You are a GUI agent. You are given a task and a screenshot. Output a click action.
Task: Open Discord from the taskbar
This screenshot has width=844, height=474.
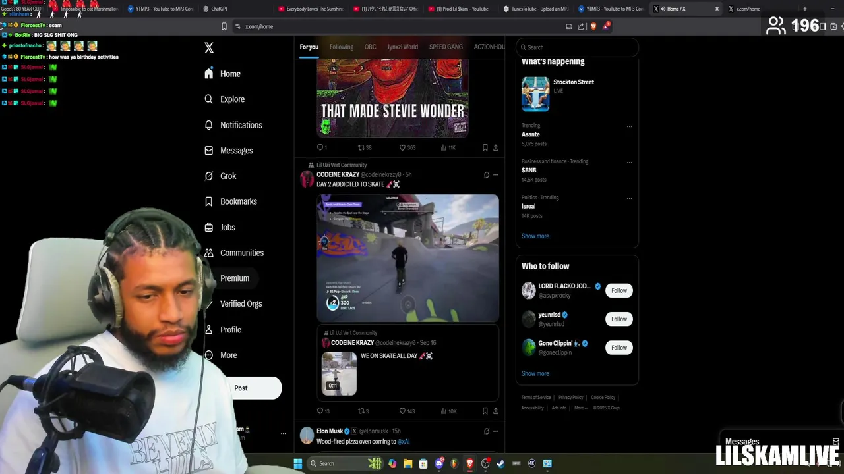[439, 463]
